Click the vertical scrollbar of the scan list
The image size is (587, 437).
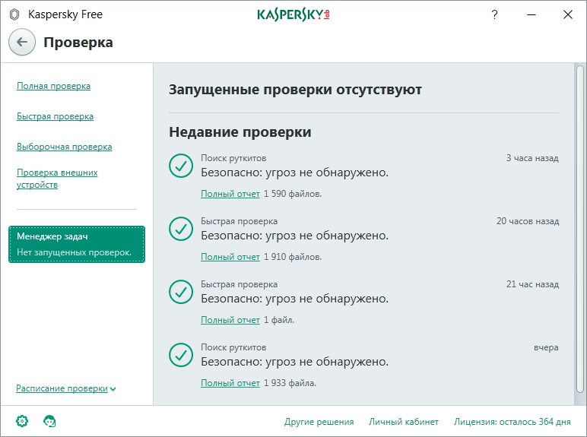580,229
